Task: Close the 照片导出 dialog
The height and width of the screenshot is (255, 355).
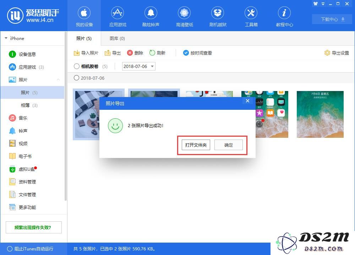Action: coord(247,101)
